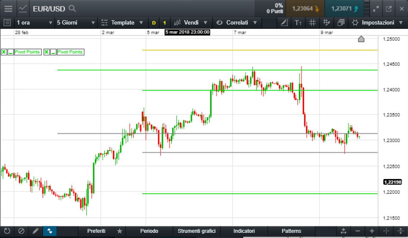This screenshot has width=408, height=238.
Task: Toggle the grid hash icon
Action: (x=312, y=23)
